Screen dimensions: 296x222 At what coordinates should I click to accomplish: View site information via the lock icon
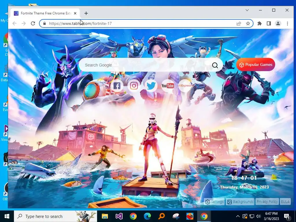45,23
